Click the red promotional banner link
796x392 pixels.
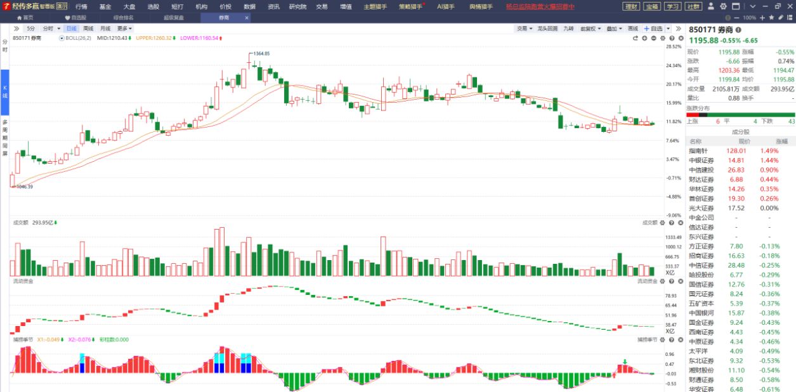tap(540, 6)
